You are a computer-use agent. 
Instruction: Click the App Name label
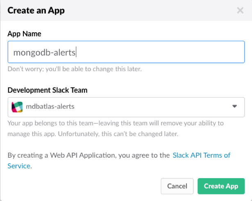tap(25, 34)
